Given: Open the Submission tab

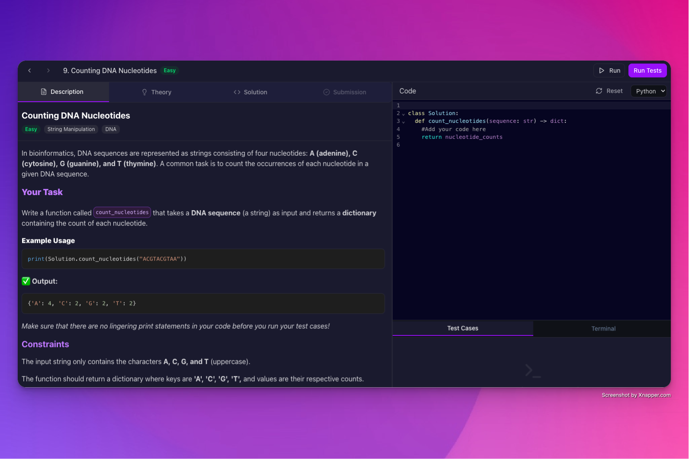Looking at the screenshot, I should click(344, 92).
